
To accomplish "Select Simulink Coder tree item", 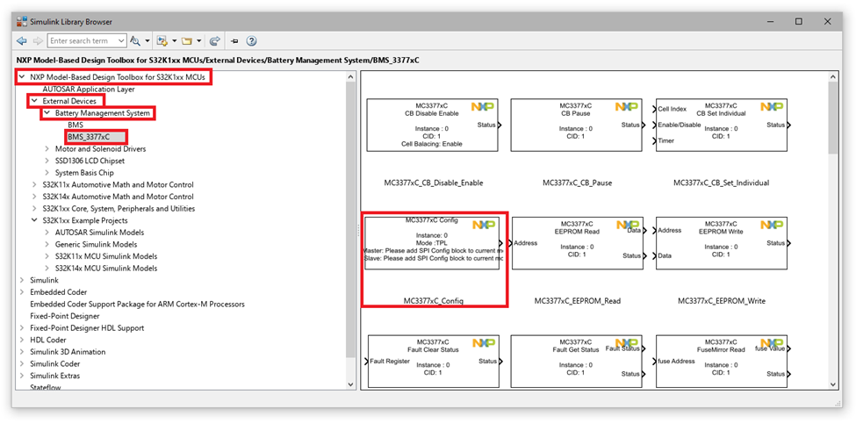I will (x=54, y=363).
